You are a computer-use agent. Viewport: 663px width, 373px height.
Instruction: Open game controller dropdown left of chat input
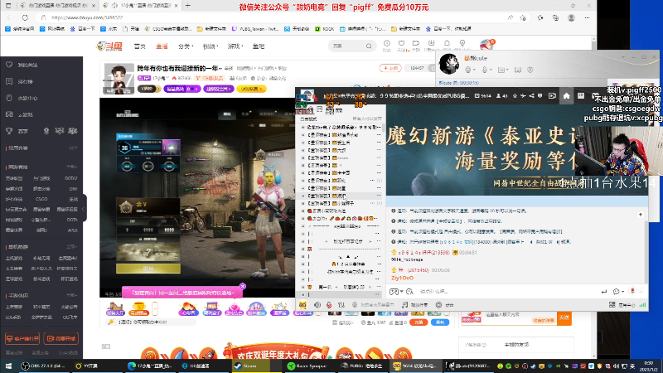[396, 292]
